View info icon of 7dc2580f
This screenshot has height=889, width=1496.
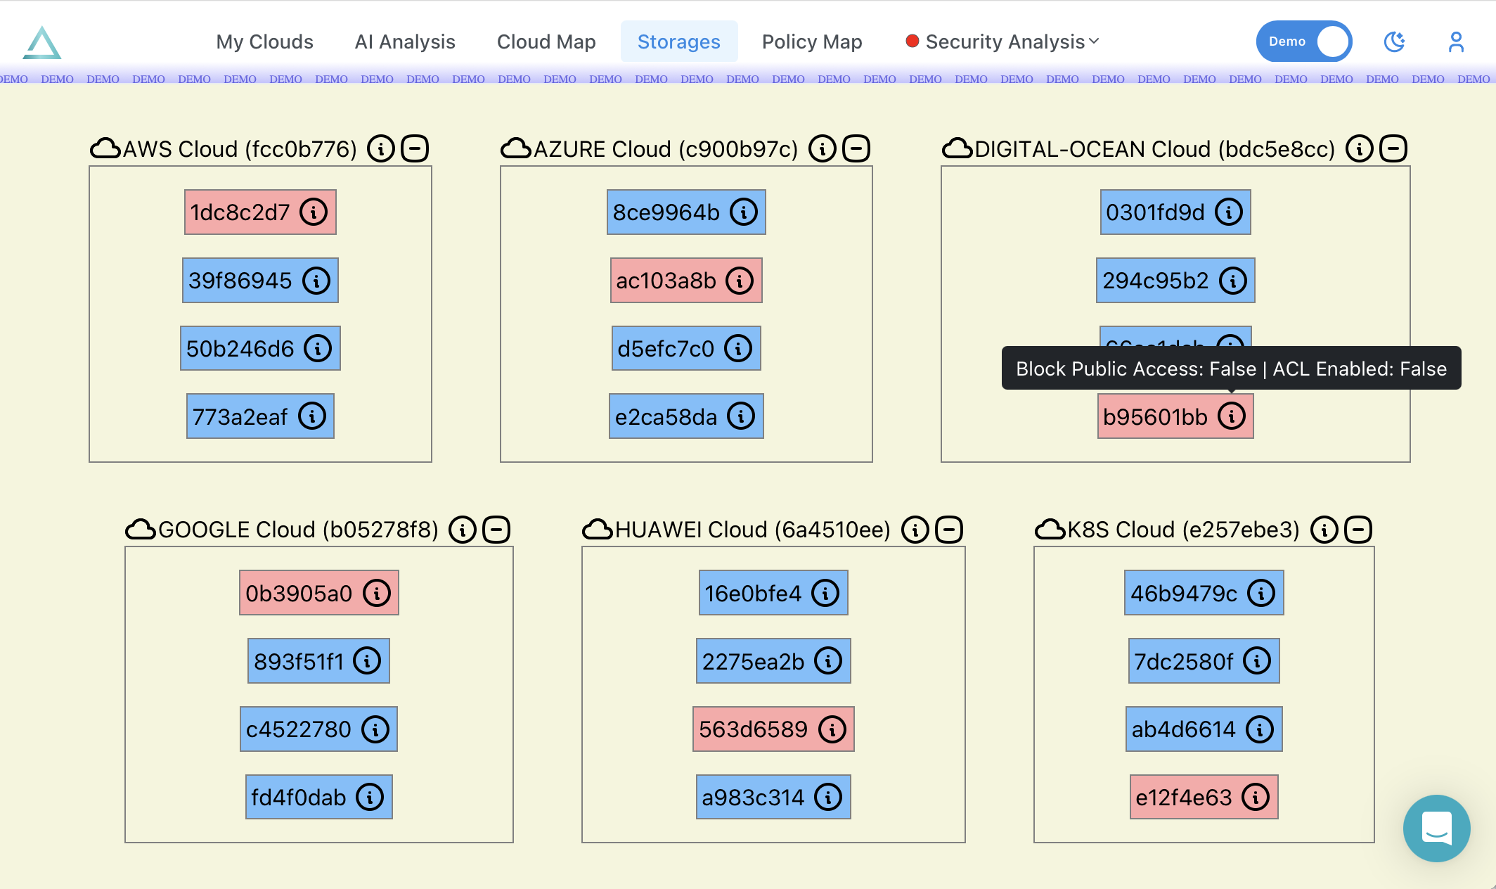coord(1257,661)
